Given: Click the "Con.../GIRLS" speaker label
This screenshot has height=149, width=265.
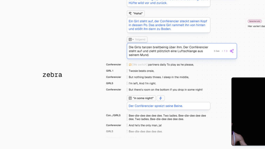Looking at the screenshot, I should (x=113, y=115).
